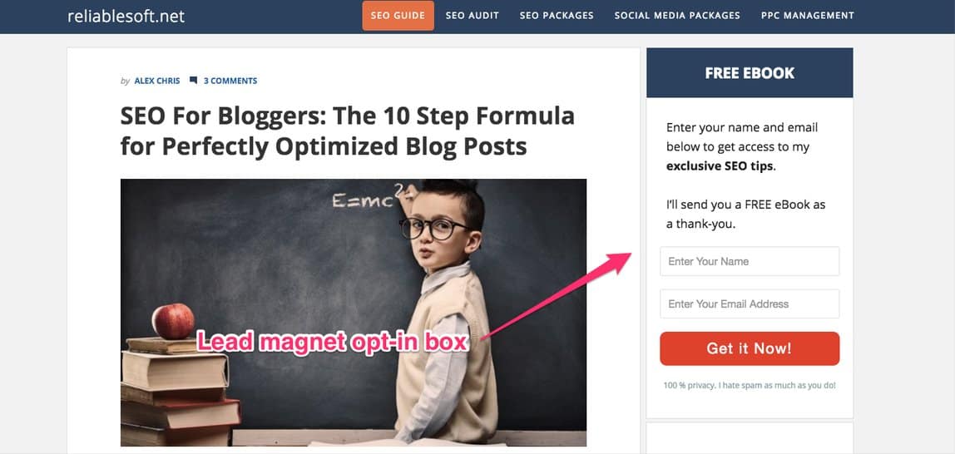The height and width of the screenshot is (454, 955).
Task: Click the E=mc² chalk writing
Action: 370,197
